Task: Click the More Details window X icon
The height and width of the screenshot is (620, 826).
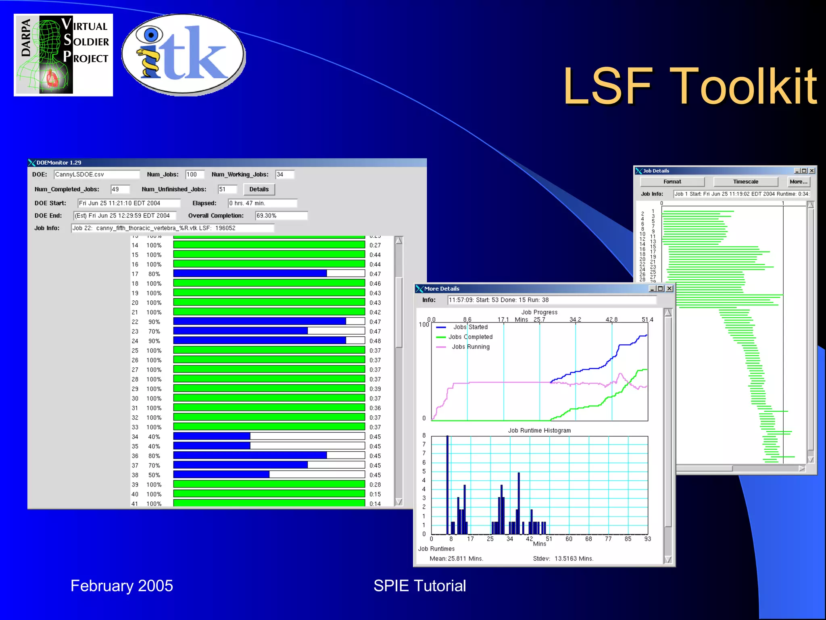Action: click(419, 289)
